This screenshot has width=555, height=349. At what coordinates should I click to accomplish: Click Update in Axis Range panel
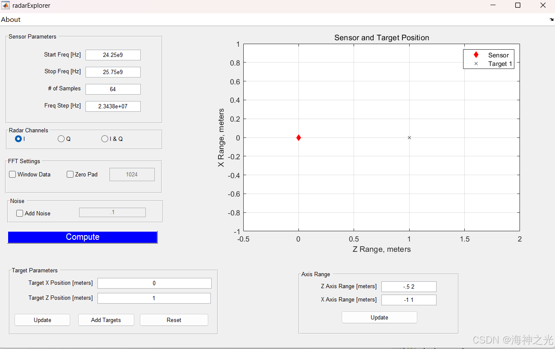coord(379,317)
